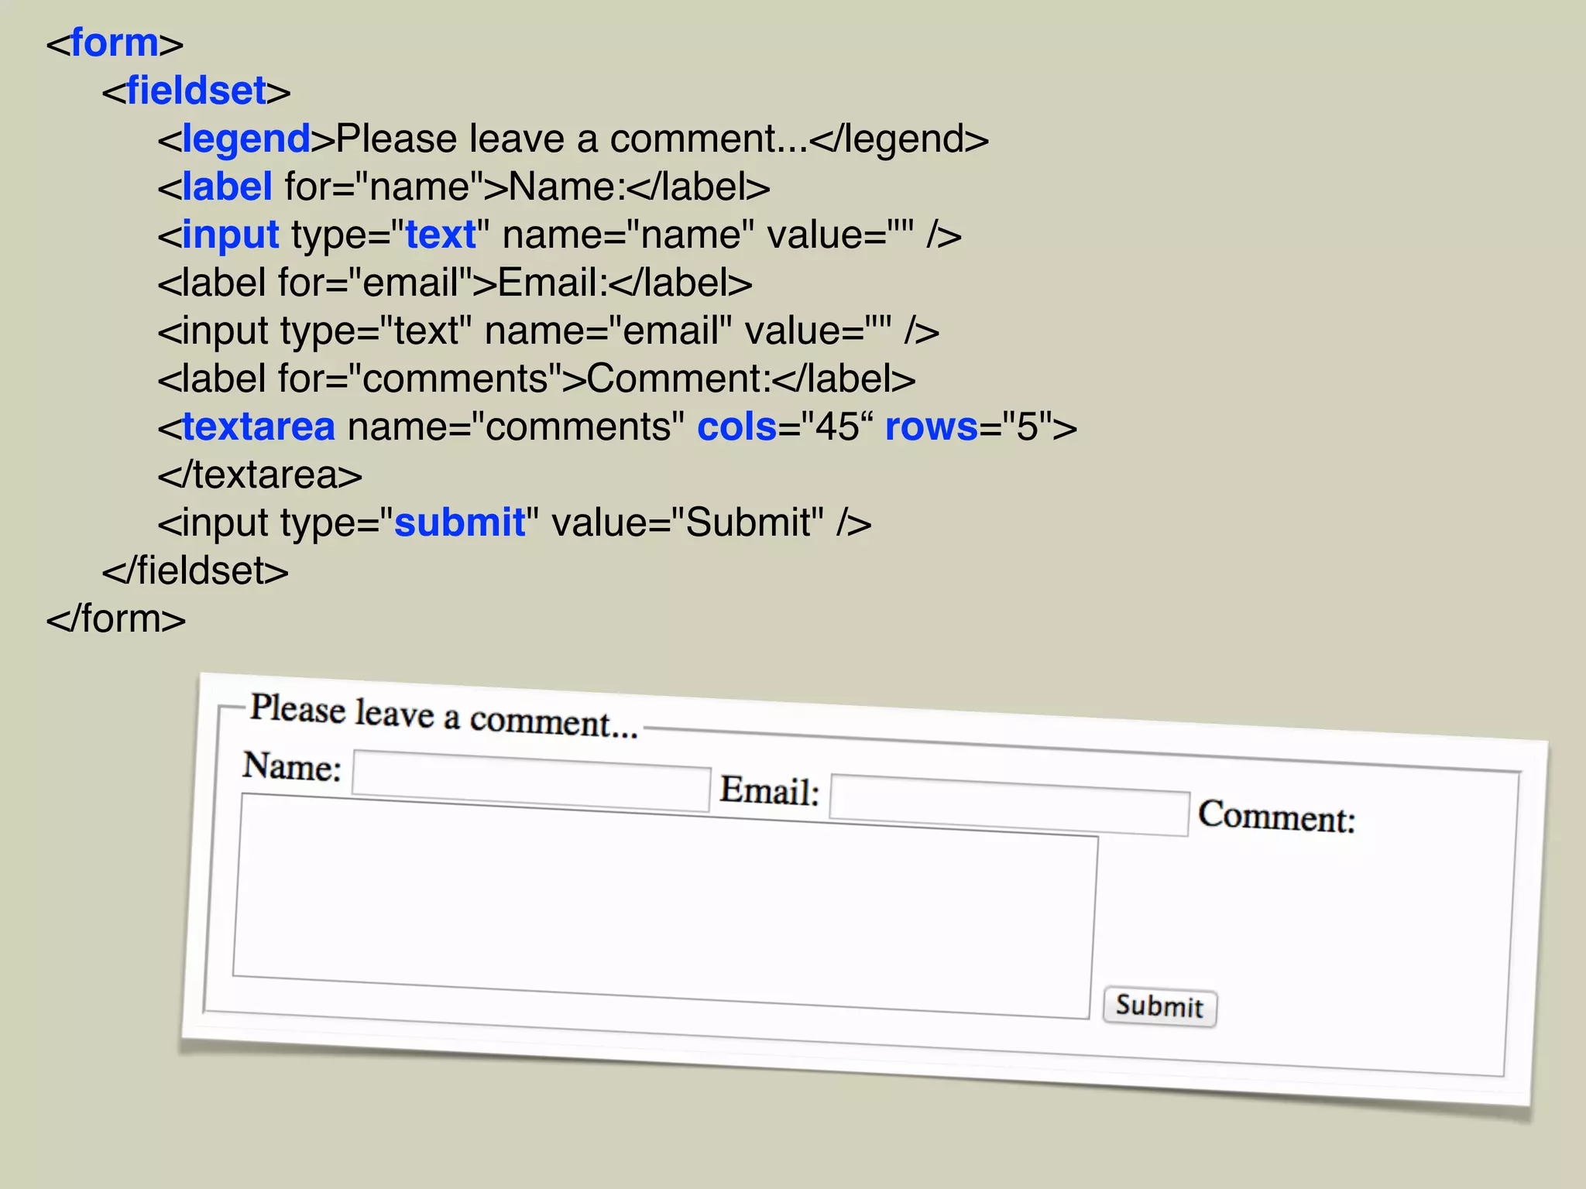
Task: Click the blue 'fieldset' opening tag keyword
Action: pos(196,91)
